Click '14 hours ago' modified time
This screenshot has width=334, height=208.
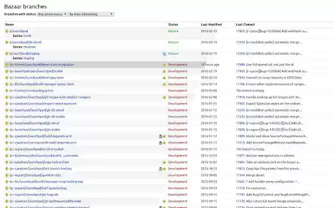[x=210, y=64]
